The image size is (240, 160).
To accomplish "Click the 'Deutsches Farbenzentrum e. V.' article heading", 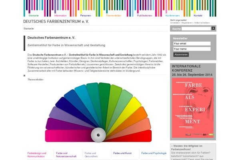I will pyautogui.click(x=51, y=38).
